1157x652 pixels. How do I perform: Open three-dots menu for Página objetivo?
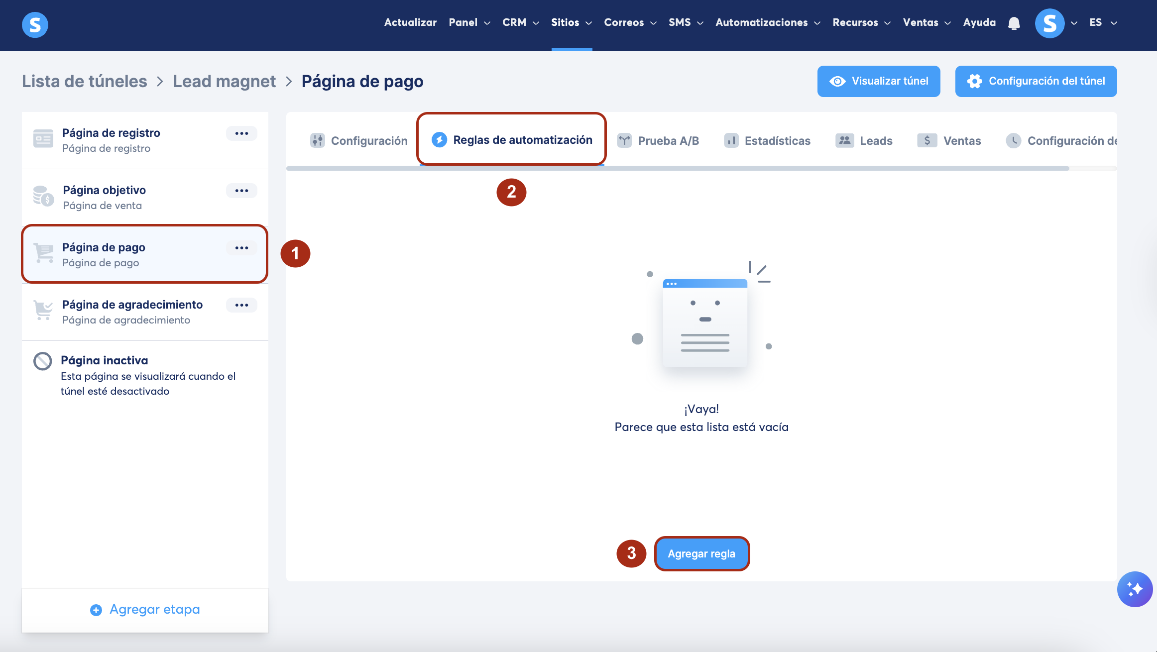[241, 191]
